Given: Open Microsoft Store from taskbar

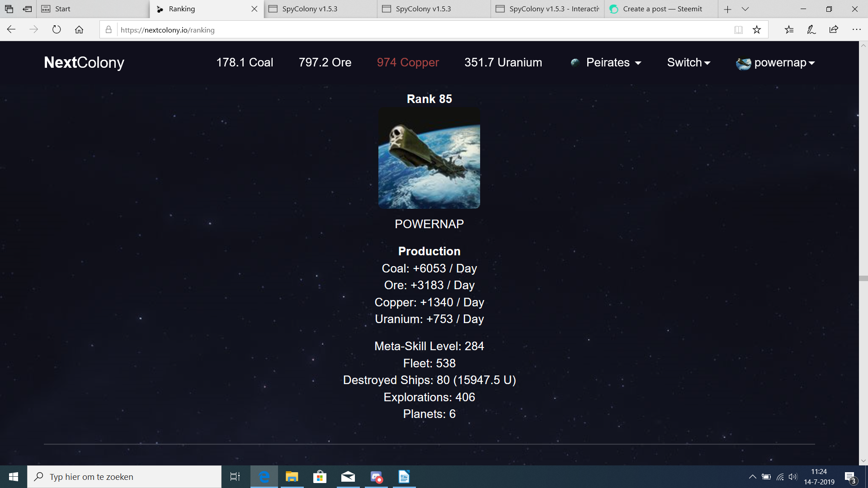Looking at the screenshot, I should coord(320,477).
